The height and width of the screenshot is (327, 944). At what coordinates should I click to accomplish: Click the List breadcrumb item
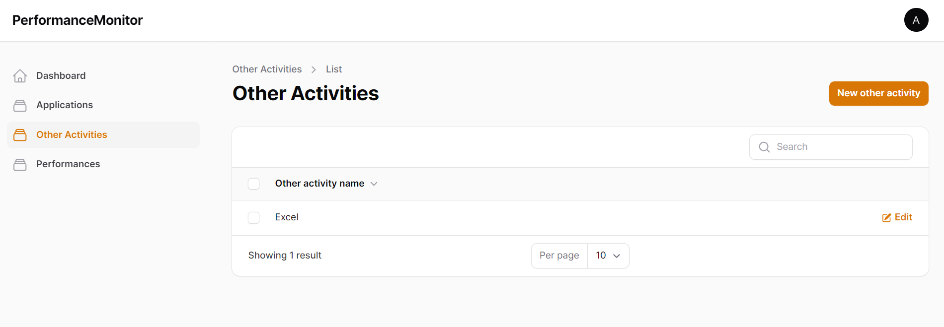333,69
